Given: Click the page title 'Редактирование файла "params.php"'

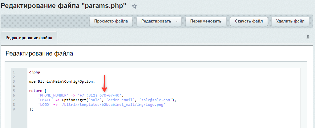Looking at the screenshot, I should pyautogui.click(x=64, y=6).
